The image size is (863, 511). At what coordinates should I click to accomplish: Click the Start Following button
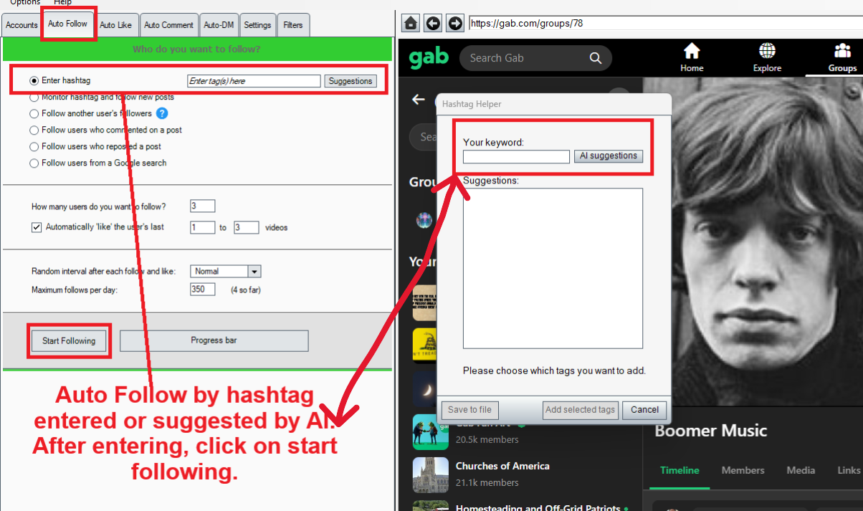[69, 340]
